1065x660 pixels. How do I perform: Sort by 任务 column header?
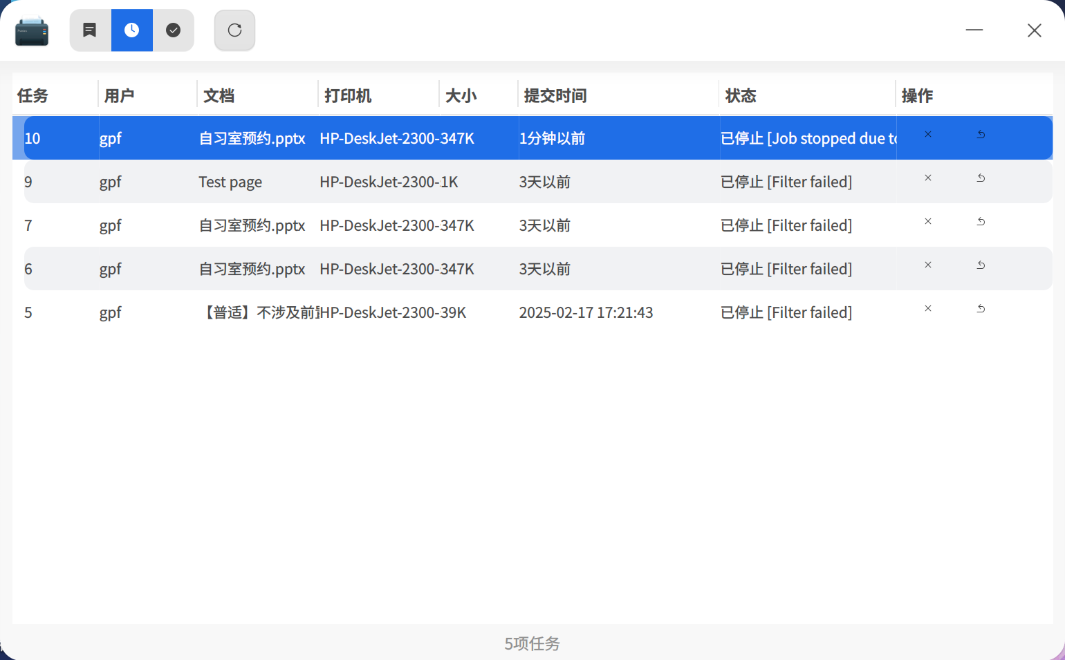[x=55, y=95]
